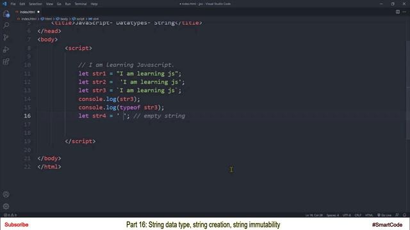Click line number 16 in the gutter

tap(27, 116)
